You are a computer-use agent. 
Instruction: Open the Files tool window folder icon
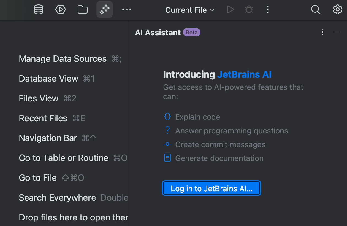[83, 9]
